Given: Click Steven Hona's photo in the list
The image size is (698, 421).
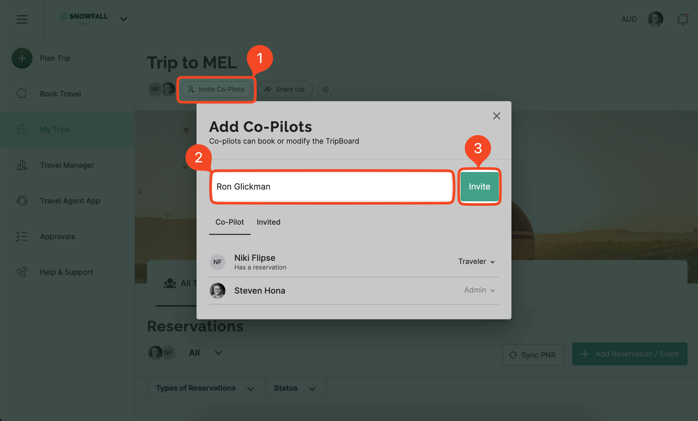Looking at the screenshot, I should click(217, 290).
